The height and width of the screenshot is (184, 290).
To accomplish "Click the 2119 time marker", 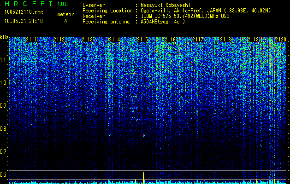I will (x=253, y=40).
